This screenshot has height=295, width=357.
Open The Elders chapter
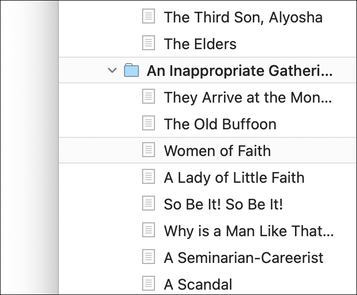200,44
